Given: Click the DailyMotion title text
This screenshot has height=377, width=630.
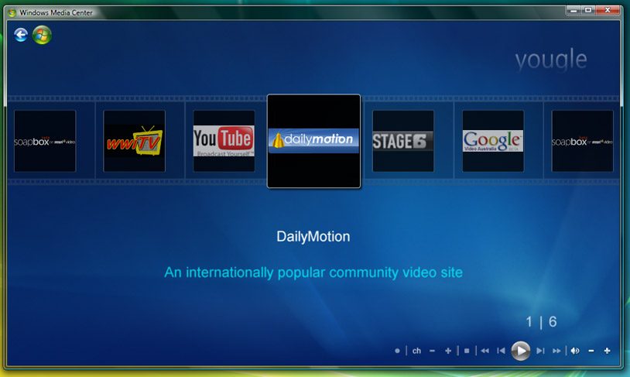Looking at the screenshot, I should (313, 237).
